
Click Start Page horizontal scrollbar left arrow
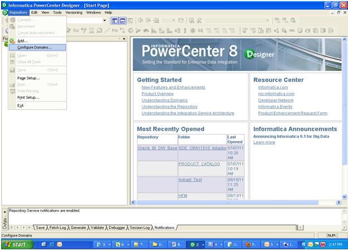[x=133, y=202]
